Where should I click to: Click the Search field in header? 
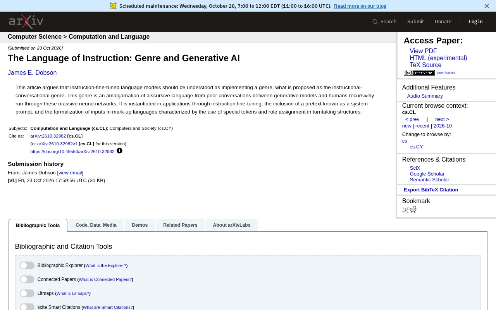(x=384, y=22)
